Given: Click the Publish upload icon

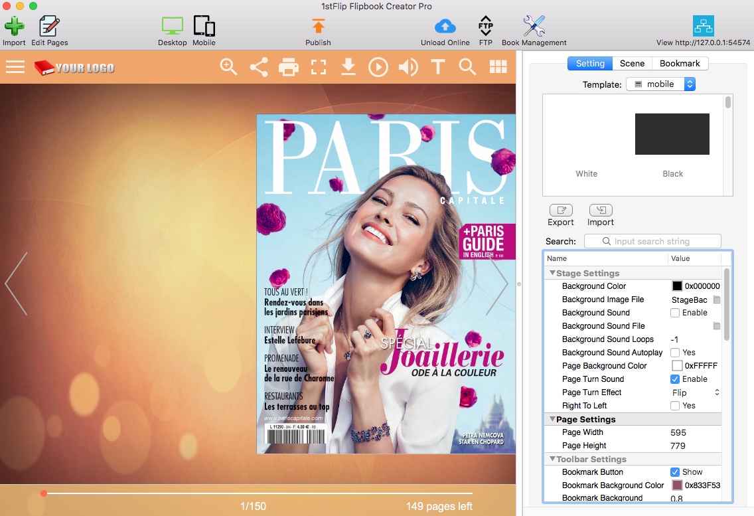Looking at the screenshot, I should coord(319,26).
